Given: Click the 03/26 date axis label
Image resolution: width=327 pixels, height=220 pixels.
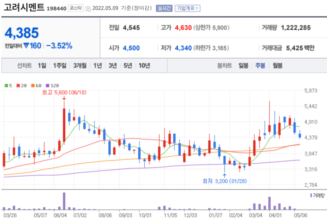Looking at the screenshot, I should click(10, 215).
